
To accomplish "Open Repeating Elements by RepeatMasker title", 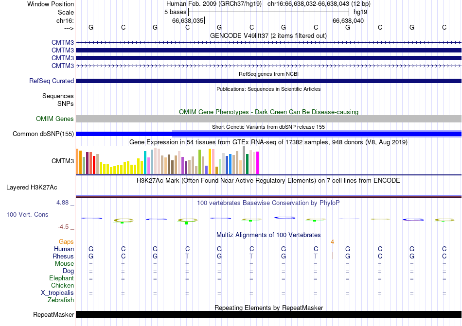I will click(x=268, y=308).
